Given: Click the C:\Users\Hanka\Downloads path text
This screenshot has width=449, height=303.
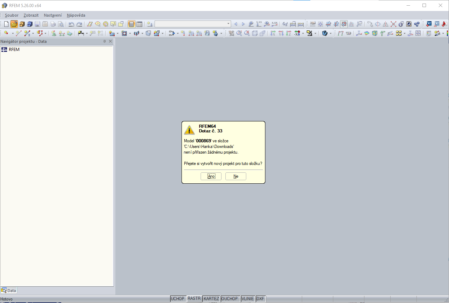Looking at the screenshot, I should click(x=209, y=147).
